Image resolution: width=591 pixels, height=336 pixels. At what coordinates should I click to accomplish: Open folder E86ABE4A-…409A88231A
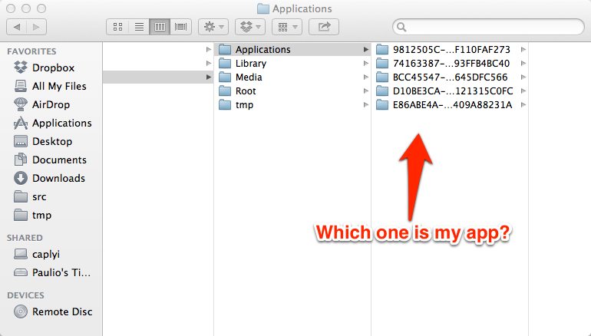point(450,105)
